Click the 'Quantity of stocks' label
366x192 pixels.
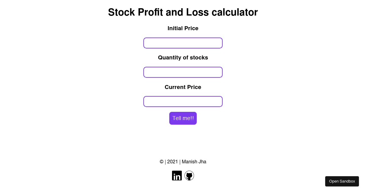click(x=183, y=58)
